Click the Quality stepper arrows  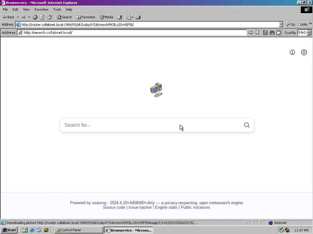[309, 33]
